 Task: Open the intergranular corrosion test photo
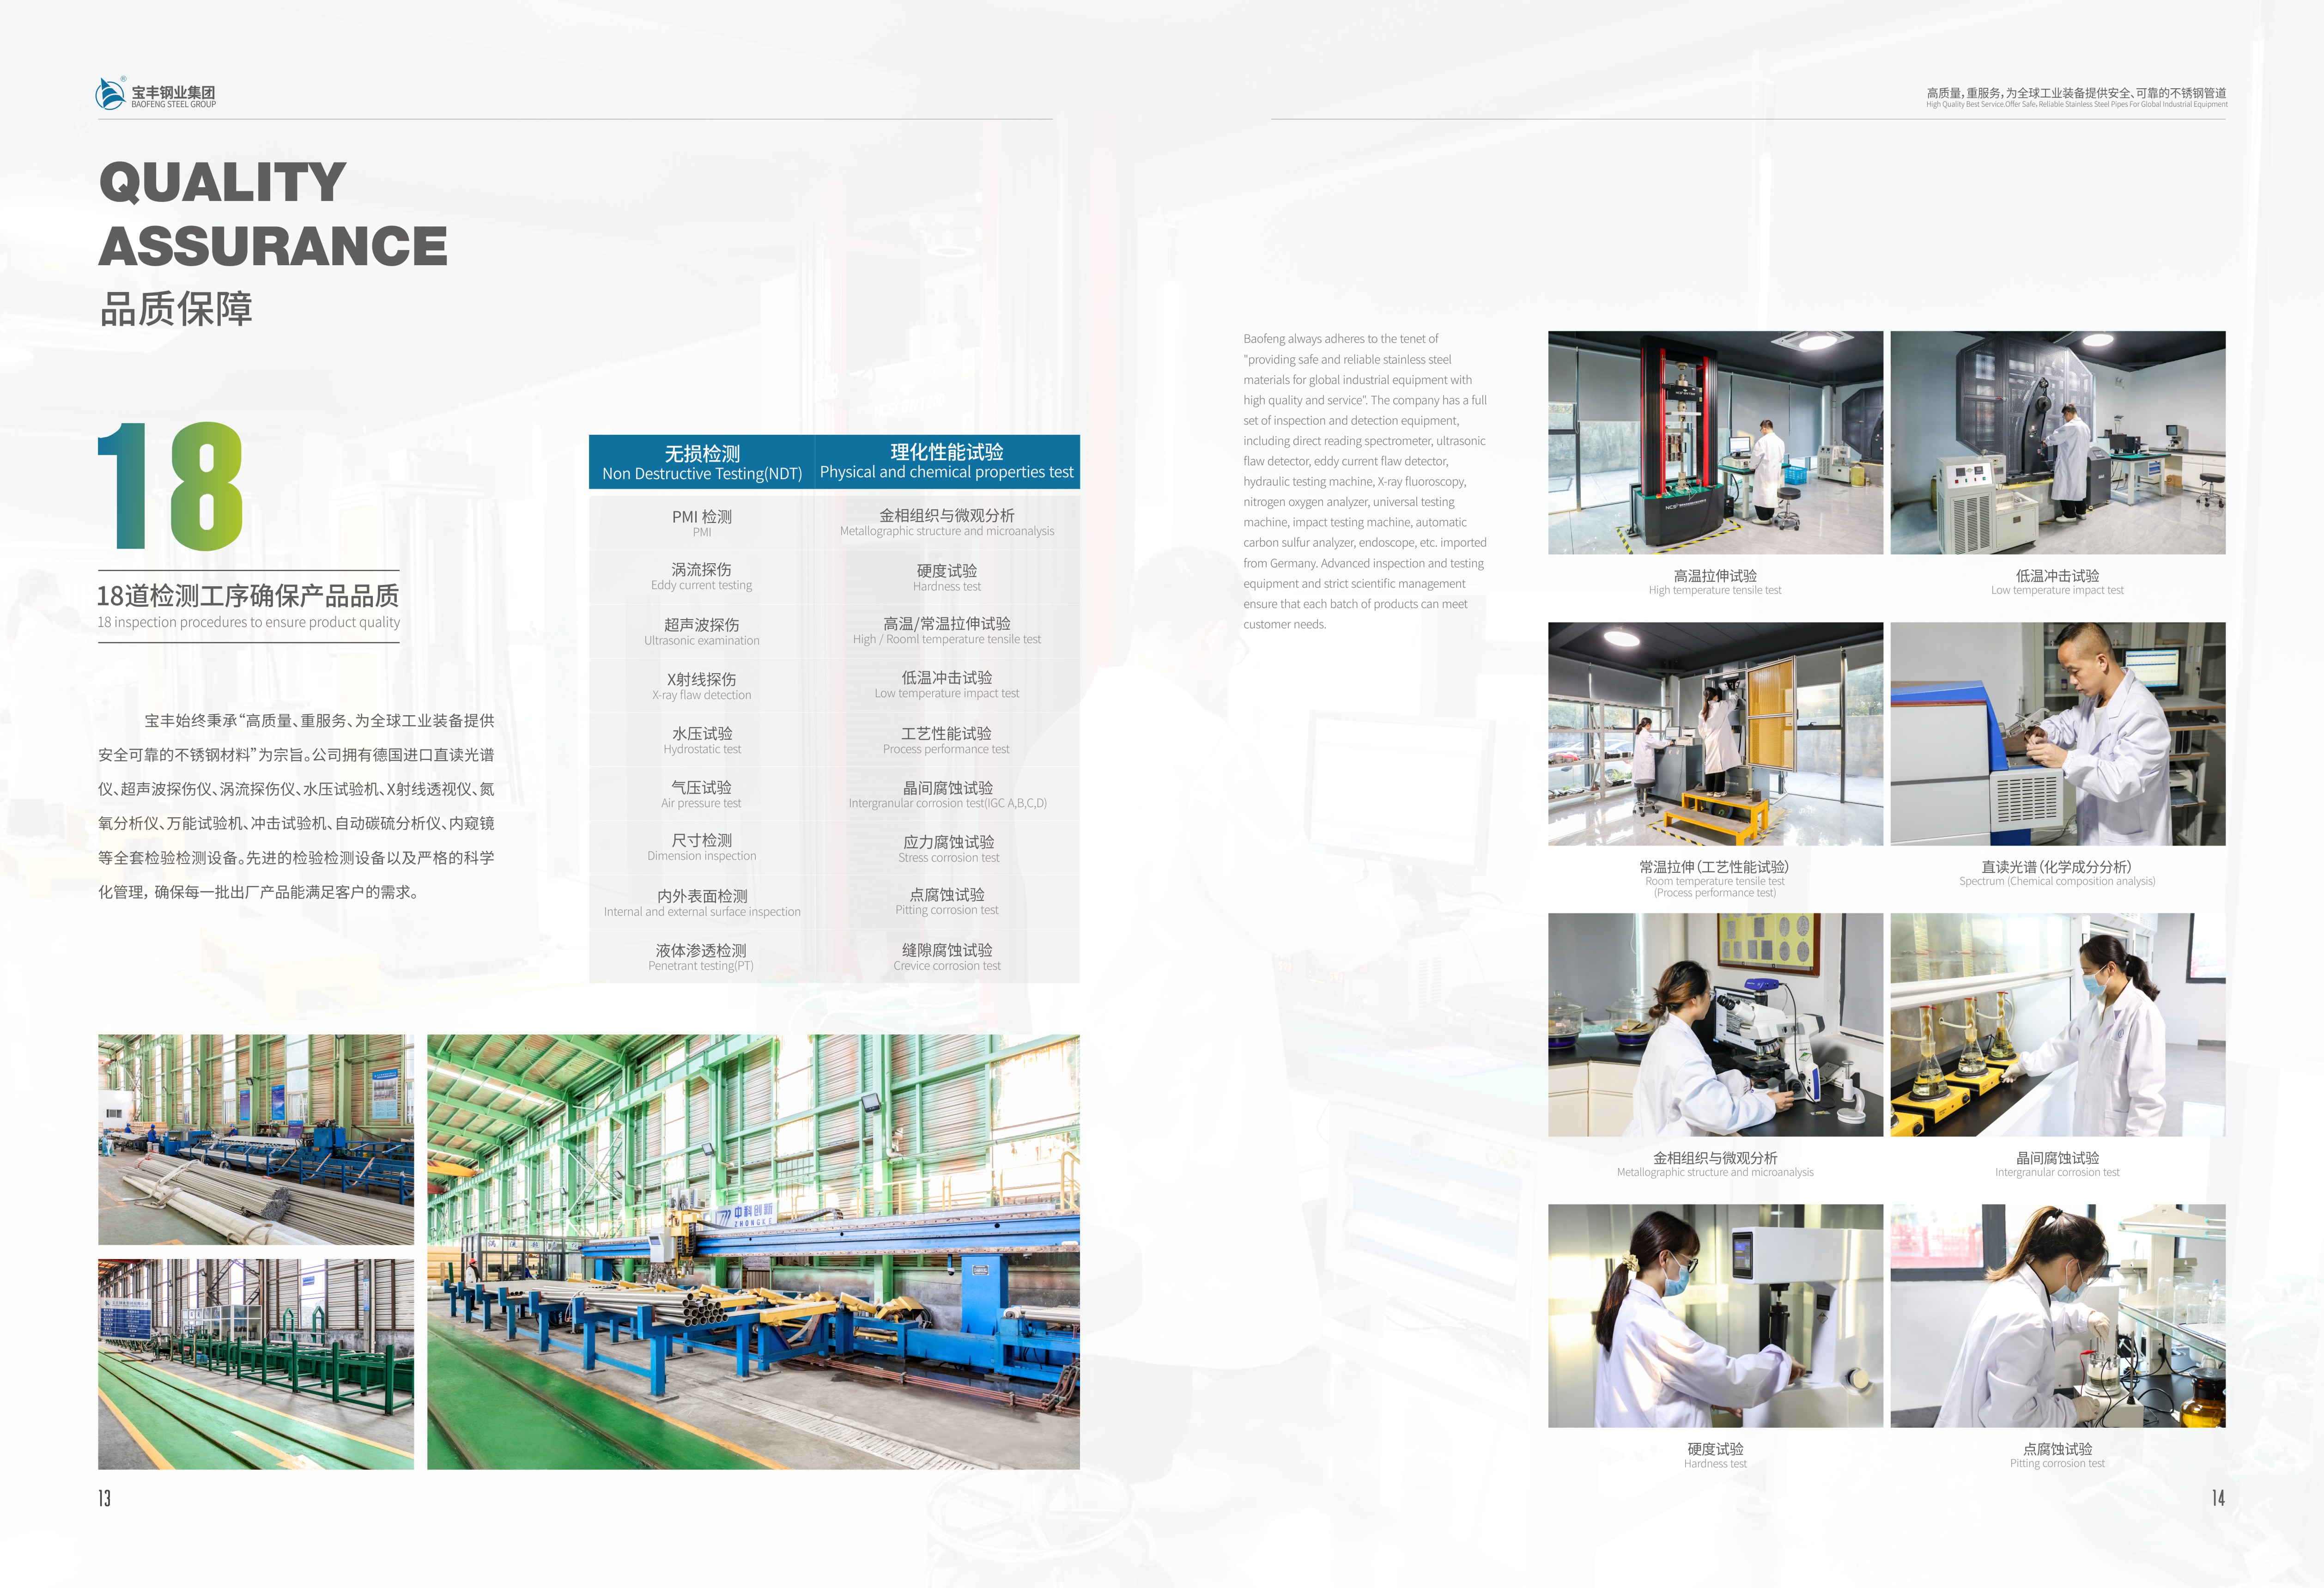2057,1024
